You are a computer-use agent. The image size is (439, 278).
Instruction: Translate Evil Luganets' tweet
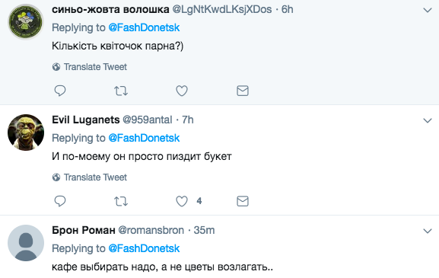click(95, 177)
